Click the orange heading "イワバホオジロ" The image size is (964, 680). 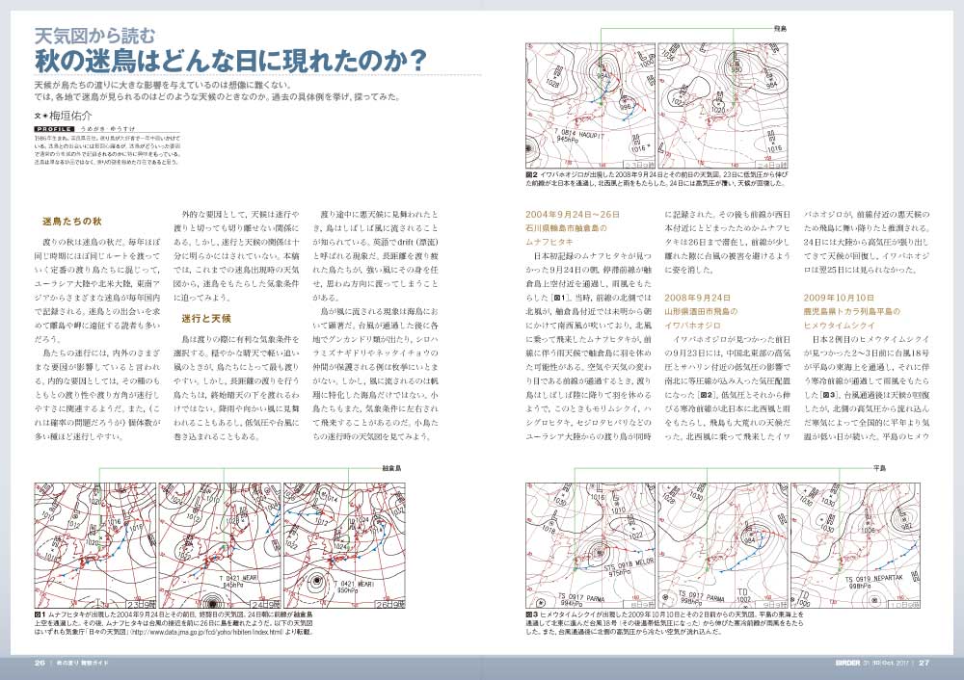692,325
